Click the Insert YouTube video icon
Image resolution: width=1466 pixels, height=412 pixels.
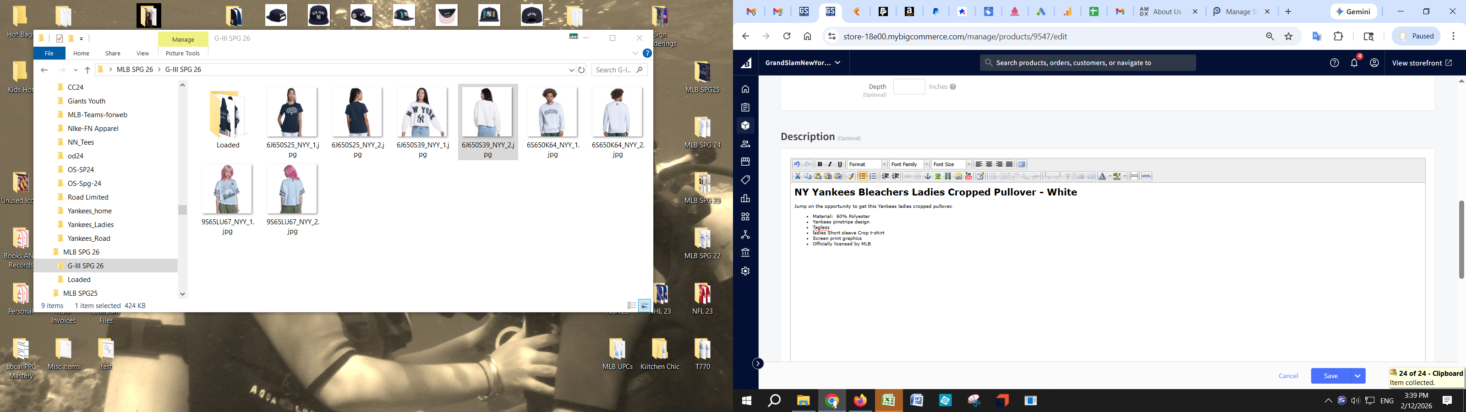[x=968, y=176]
